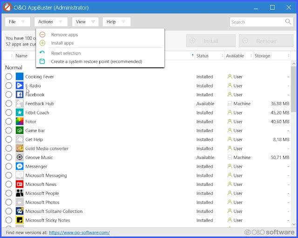Choose Reset selection menu entry

click(x=100, y=53)
